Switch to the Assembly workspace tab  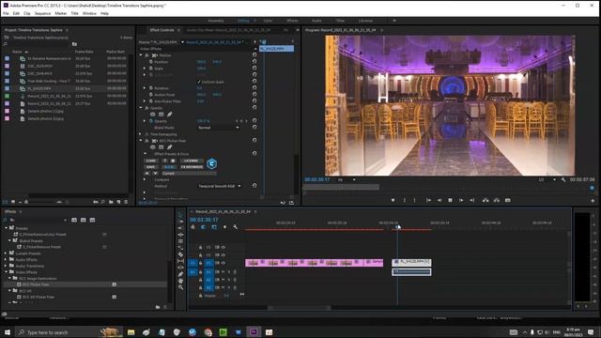point(216,21)
